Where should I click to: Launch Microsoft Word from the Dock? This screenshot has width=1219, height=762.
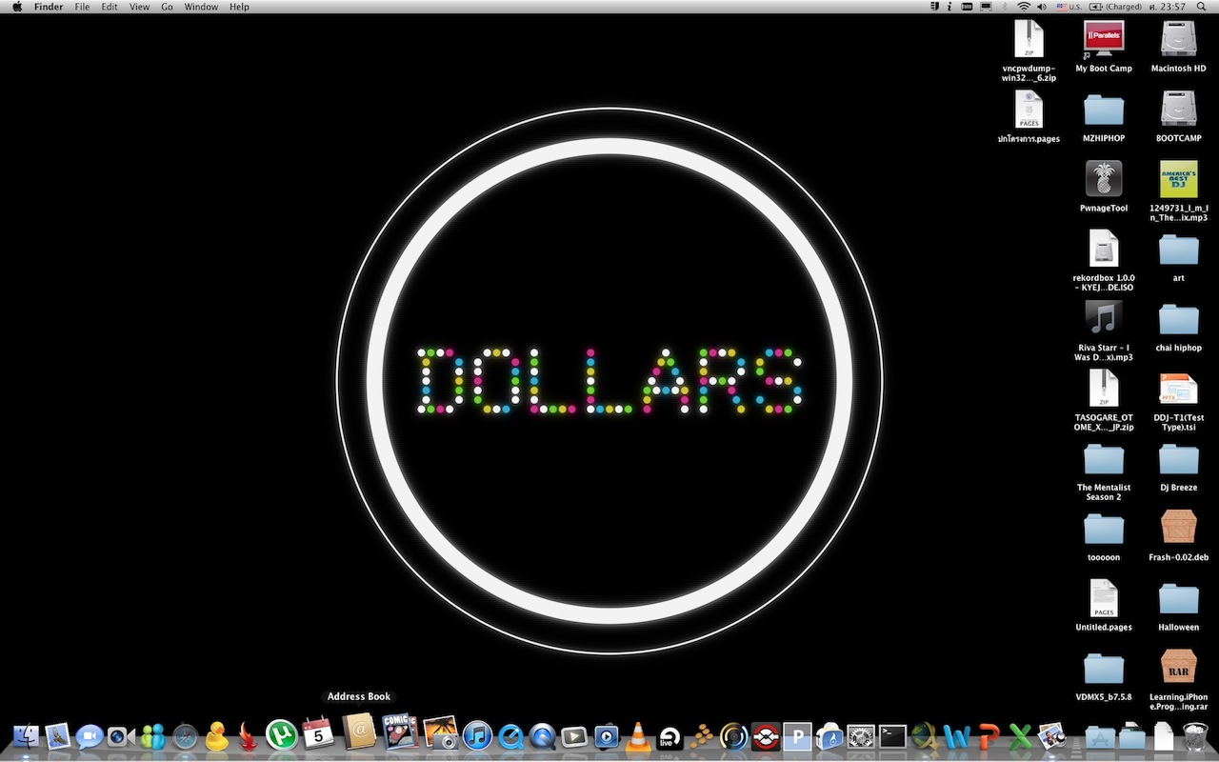tap(956, 735)
